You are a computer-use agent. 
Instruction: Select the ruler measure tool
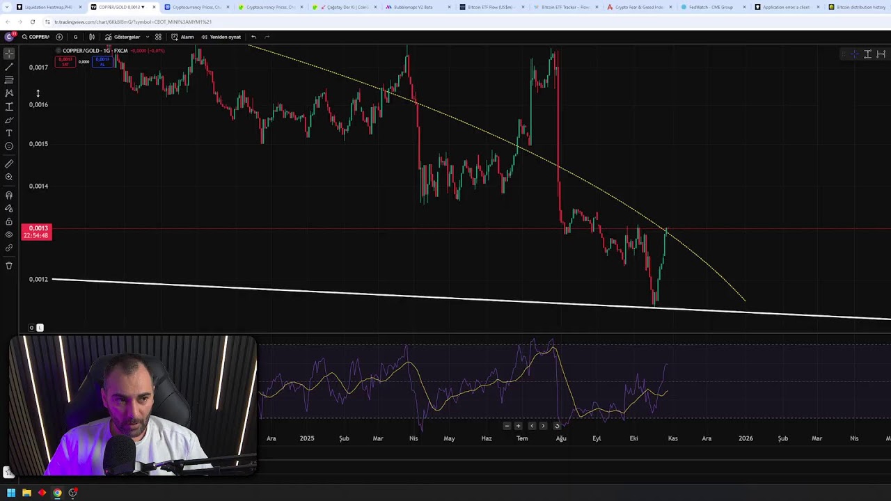coord(9,164)
